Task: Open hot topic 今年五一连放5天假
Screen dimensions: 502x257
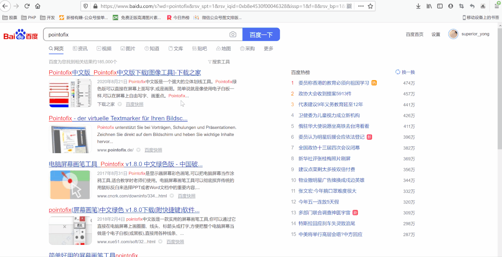Action: (319, 202)
